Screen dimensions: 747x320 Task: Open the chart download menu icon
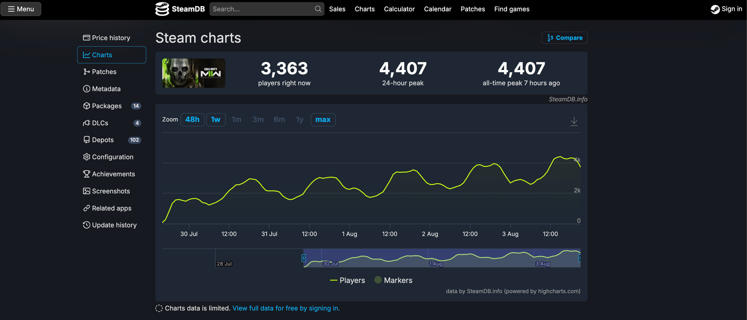coord(574,121)
